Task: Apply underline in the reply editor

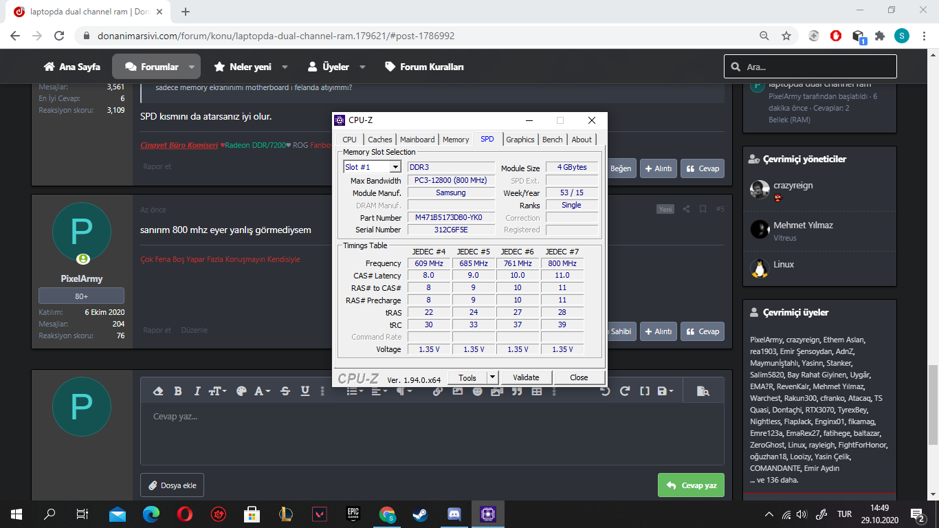Action: coord(305,391)
